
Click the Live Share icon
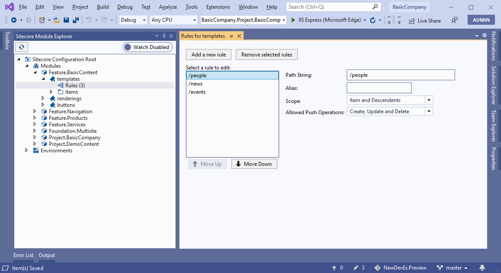tap(412, 21)
